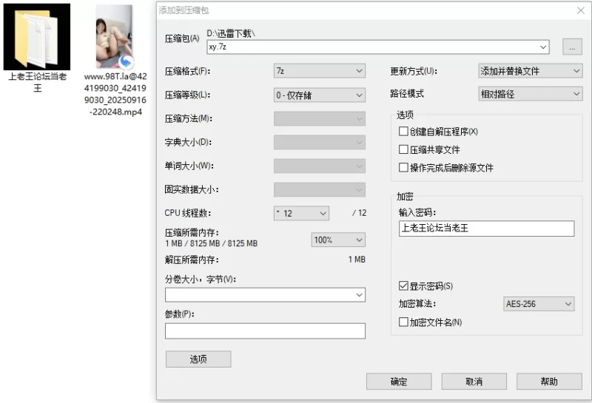Expand the 压缩等级 dropdown
This screenshot has height=403, width=592.
point(319,95)
